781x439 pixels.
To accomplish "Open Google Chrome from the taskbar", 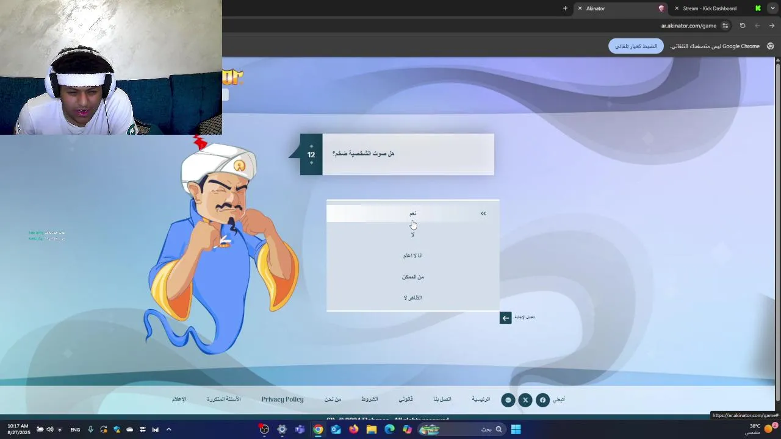I will pos(318,429).
